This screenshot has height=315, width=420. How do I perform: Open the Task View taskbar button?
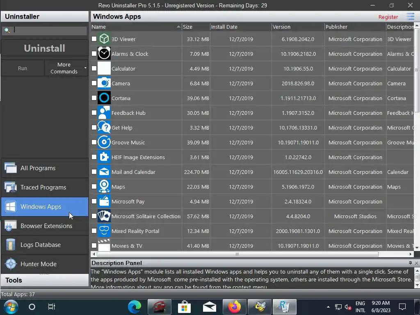tap(51, 307)
